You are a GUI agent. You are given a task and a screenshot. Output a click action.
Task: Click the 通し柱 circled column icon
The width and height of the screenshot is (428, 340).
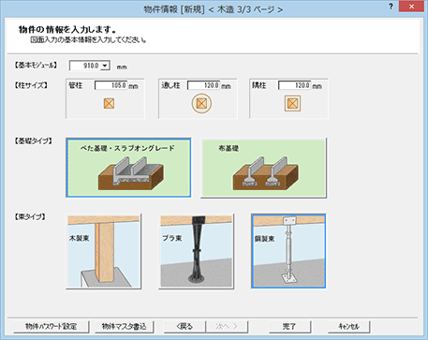coord(201,103)
